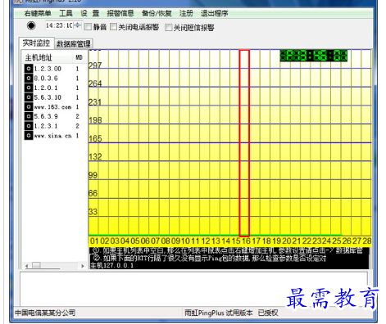
Task: Click the status icon beside www.163.com
Action: [29, 106]
